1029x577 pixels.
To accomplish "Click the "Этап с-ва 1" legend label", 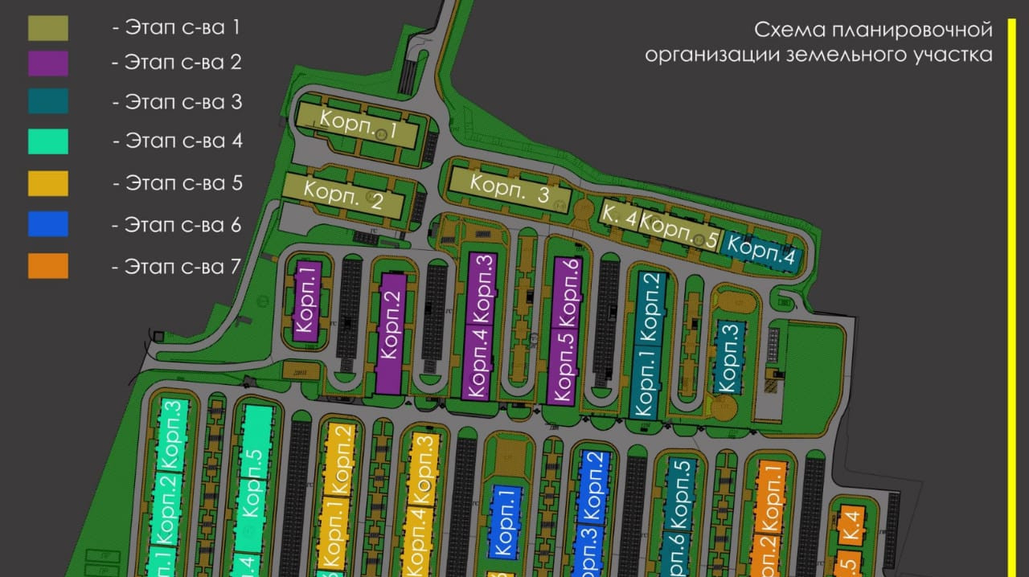I will tap(177, 27).
